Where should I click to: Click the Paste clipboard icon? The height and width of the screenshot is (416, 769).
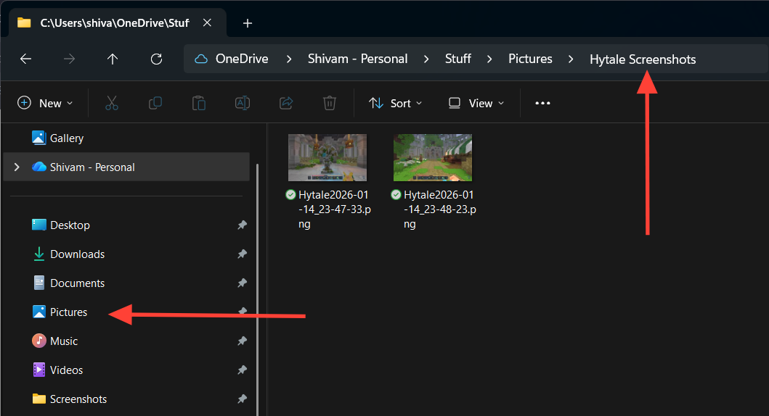click(198, 103)
